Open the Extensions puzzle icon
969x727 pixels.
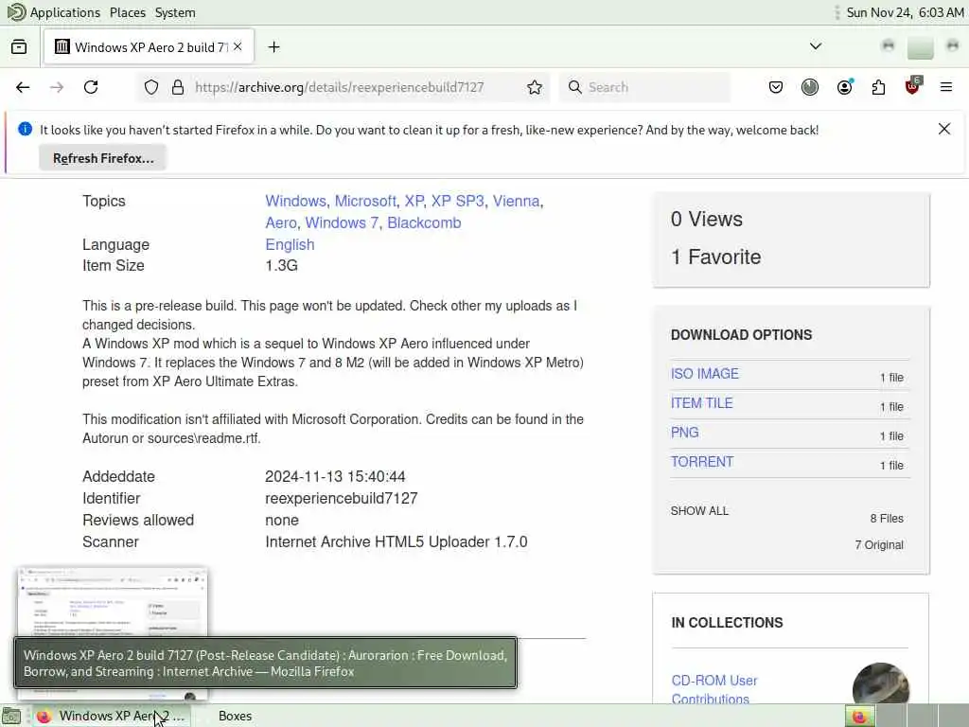(878, 87)
